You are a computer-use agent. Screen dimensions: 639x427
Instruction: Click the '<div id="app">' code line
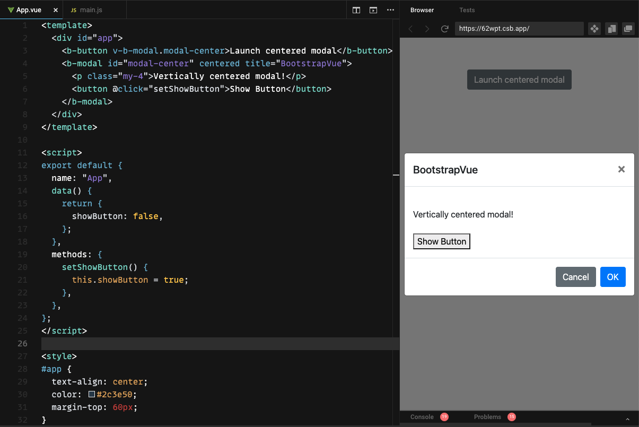coord(87,38)
